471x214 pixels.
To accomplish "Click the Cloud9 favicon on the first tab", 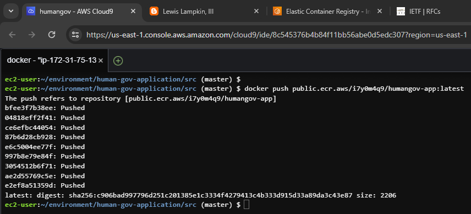I will click(31, 12).
